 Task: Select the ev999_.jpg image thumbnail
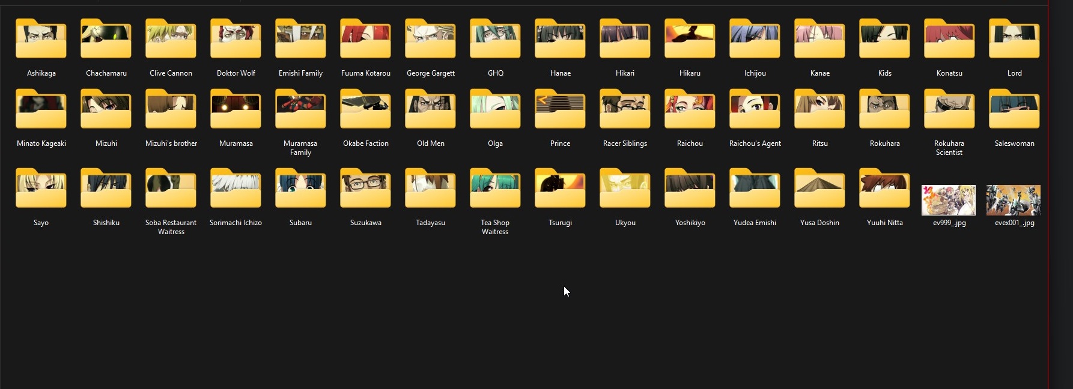949,200
